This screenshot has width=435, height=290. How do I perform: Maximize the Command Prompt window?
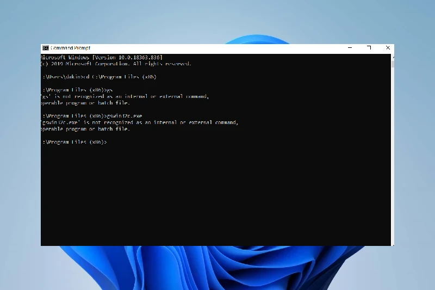pos(369,48)
